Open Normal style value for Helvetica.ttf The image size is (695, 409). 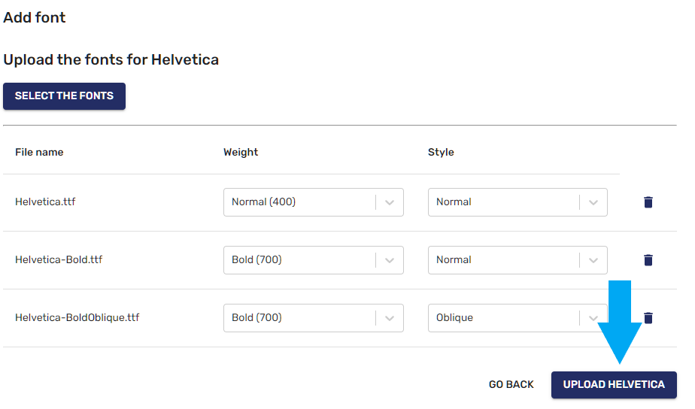coord(517,202)
